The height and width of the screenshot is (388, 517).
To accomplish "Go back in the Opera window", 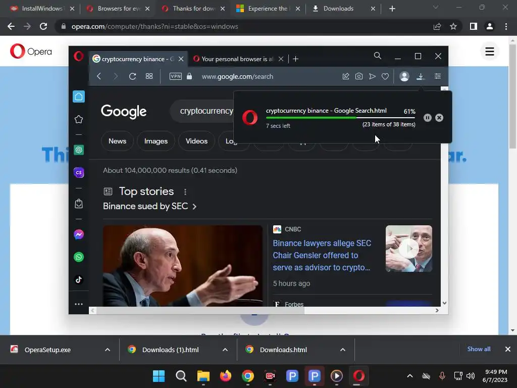I will (x=99, y=77).
